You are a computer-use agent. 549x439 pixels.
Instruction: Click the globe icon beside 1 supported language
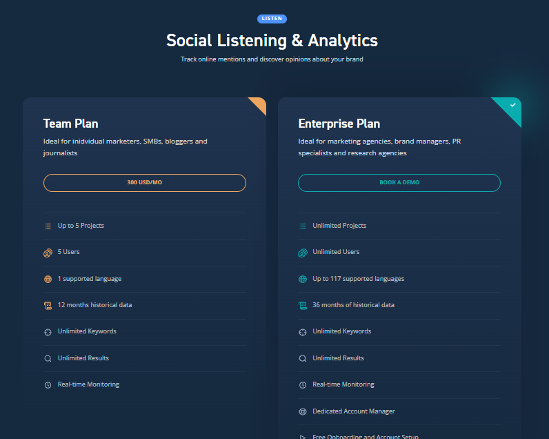(x=48, y=279)
